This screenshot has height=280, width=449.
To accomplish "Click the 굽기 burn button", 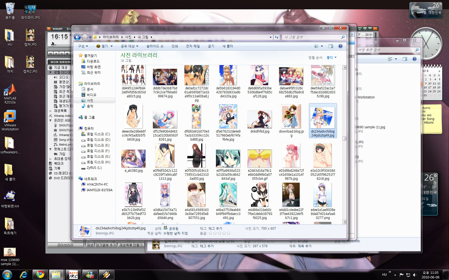I will point(211,46).
